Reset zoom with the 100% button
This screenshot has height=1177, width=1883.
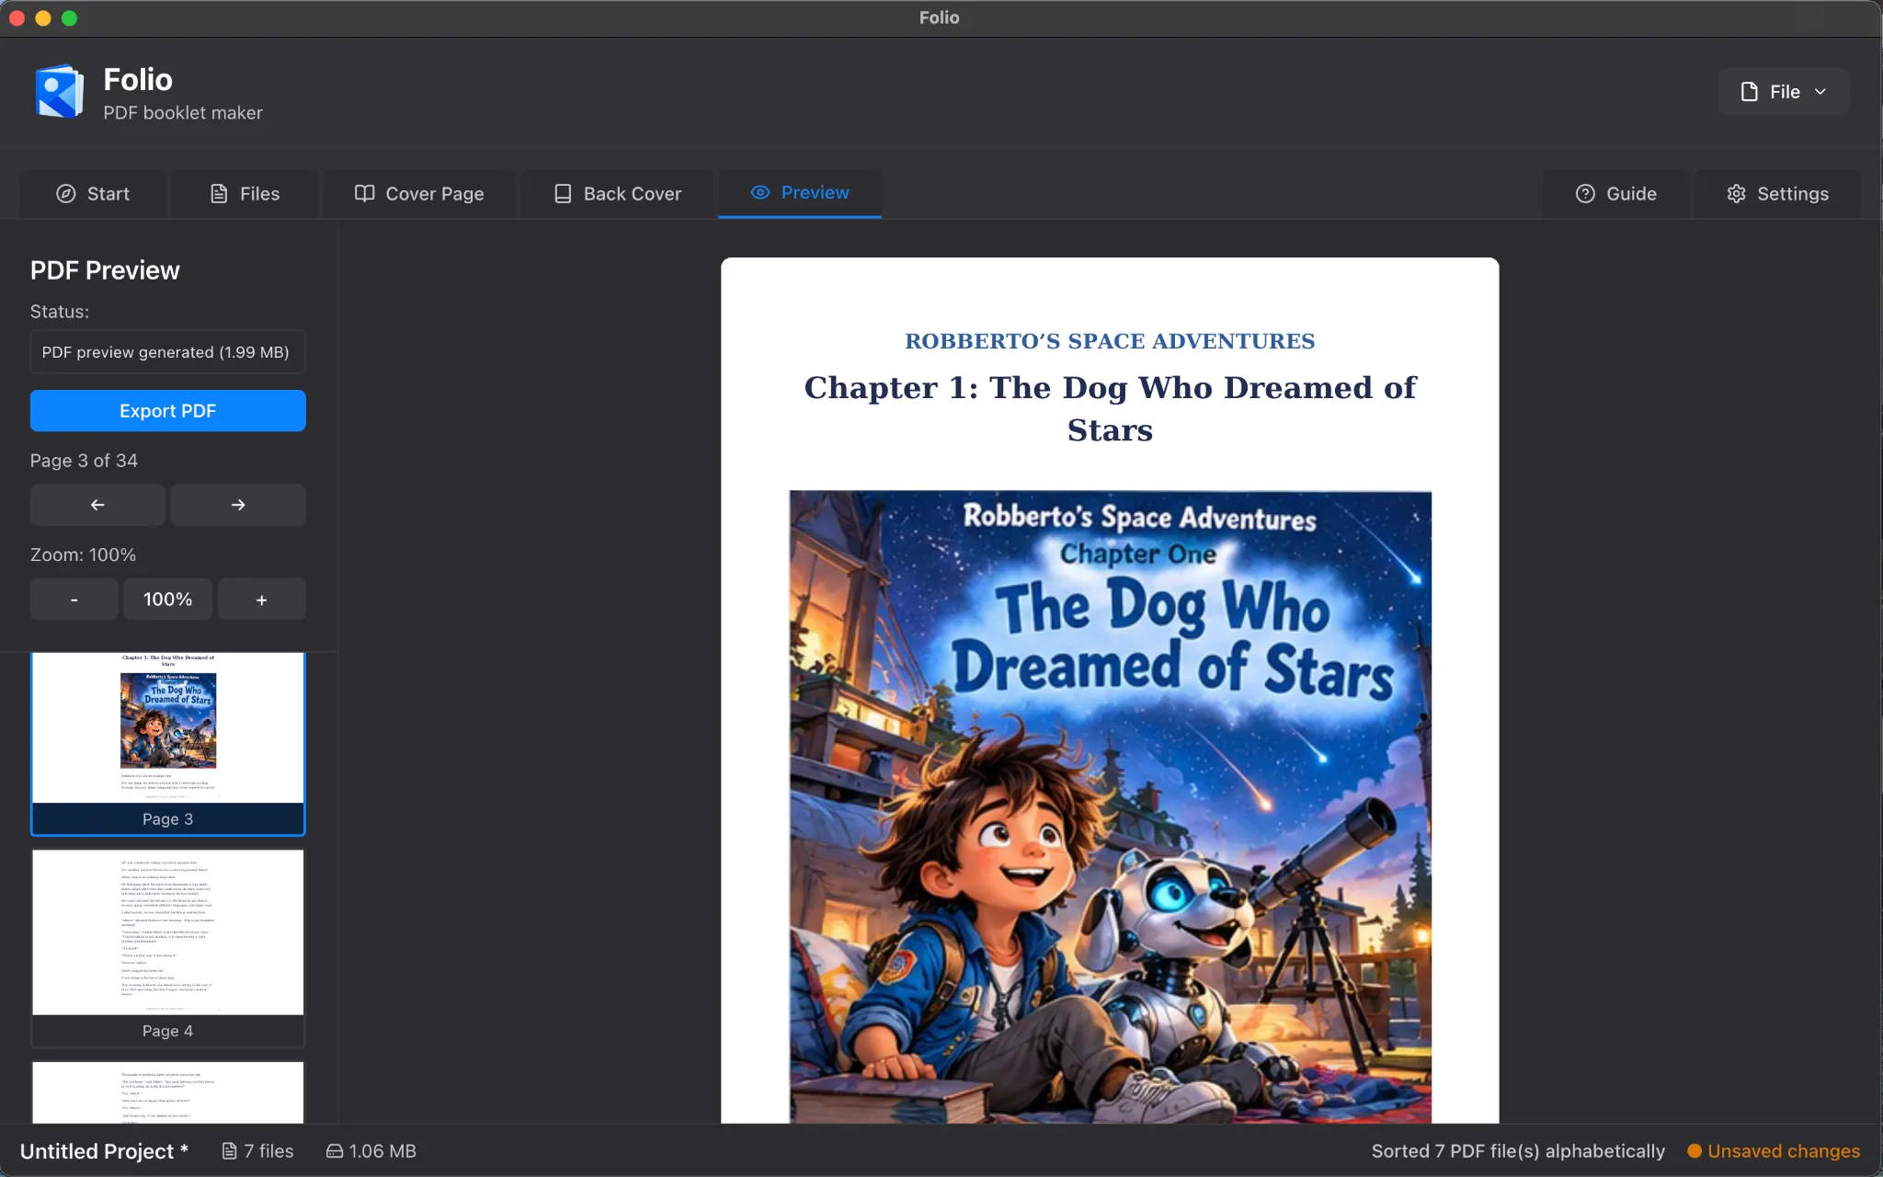point(168,600)
